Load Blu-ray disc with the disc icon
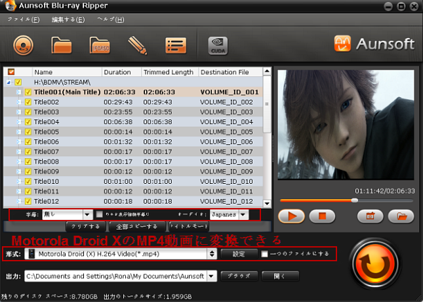423x302 pixels. pos(23,45)
